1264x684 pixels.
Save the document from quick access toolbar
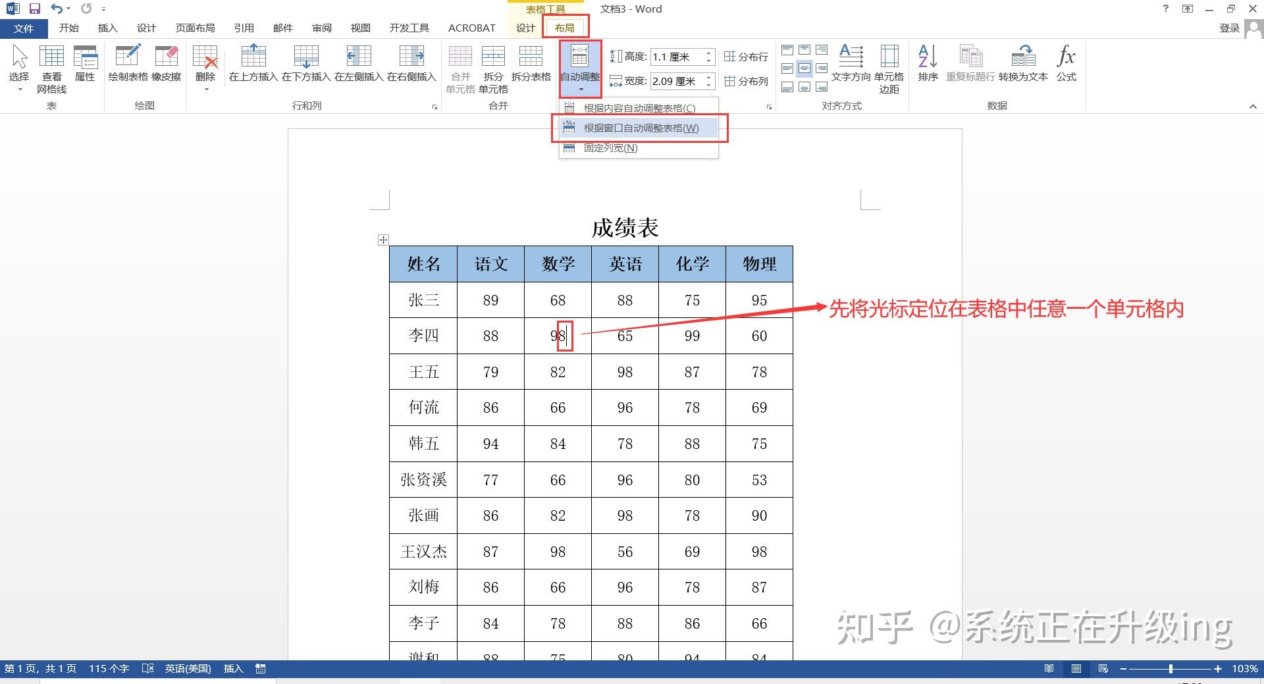[35, 9]
